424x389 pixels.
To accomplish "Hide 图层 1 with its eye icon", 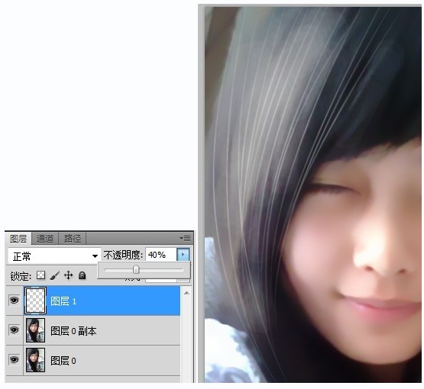I will (x=14, y=301).
